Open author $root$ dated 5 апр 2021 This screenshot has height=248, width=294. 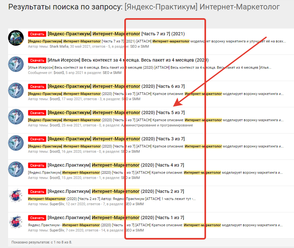pyautogui.click(x=59, y=73)
